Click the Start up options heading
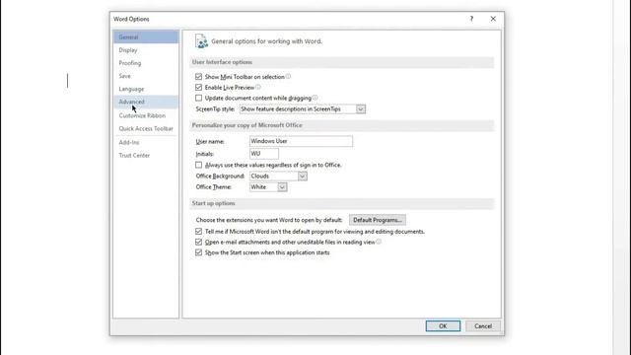This screenshot has height=355, width=631. point(213,203)
